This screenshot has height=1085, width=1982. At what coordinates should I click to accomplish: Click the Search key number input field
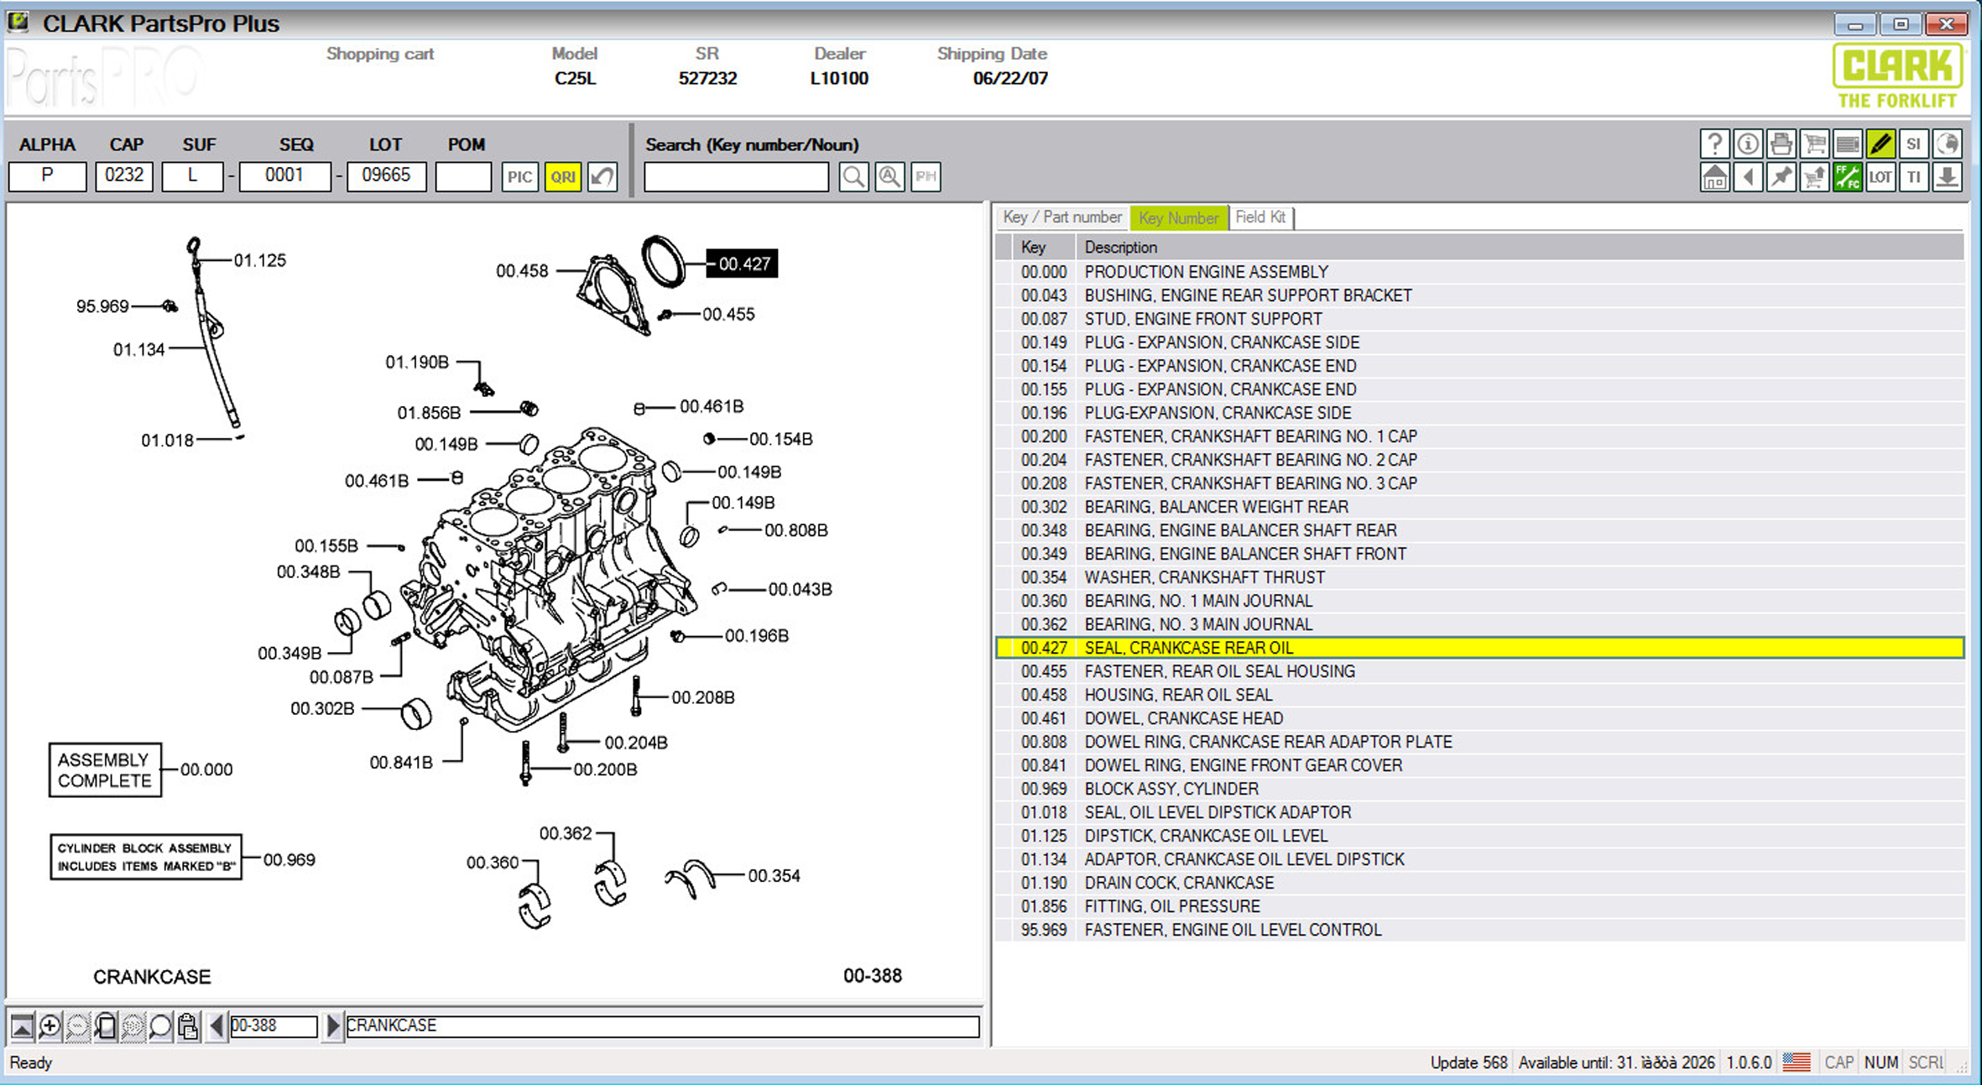(736, 177)
